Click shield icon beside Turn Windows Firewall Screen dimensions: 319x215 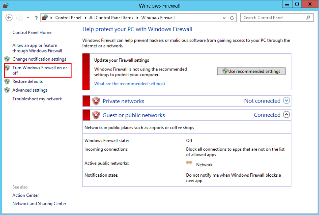pyautogui.click(x=7, y=68)
